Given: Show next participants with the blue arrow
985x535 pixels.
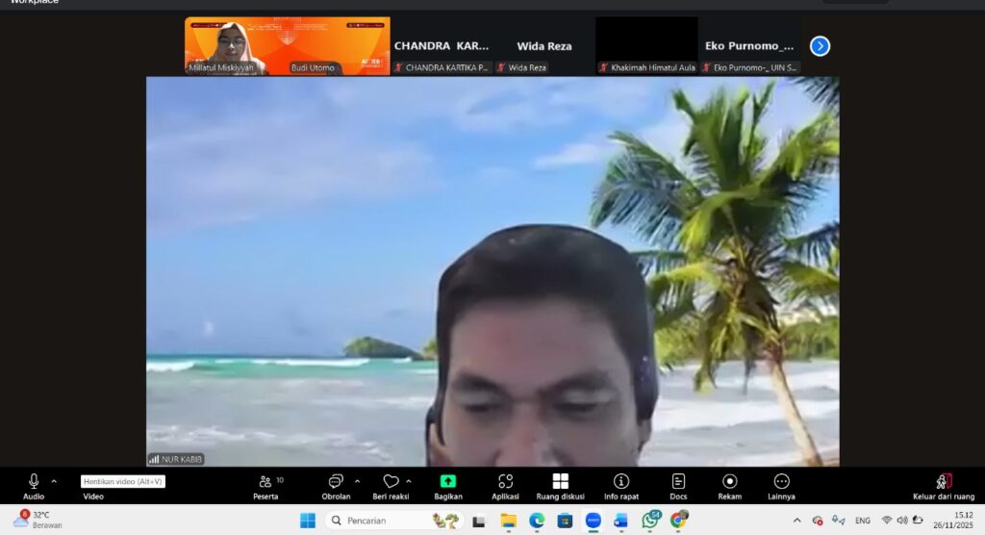Looking at the screenshot, I should point(820,46).
